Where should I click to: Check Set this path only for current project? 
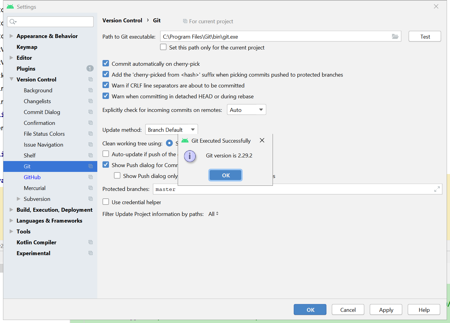[164, 47]
